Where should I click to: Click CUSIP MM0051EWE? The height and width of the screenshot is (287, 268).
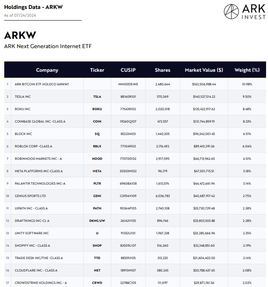[x=128, y=84]
